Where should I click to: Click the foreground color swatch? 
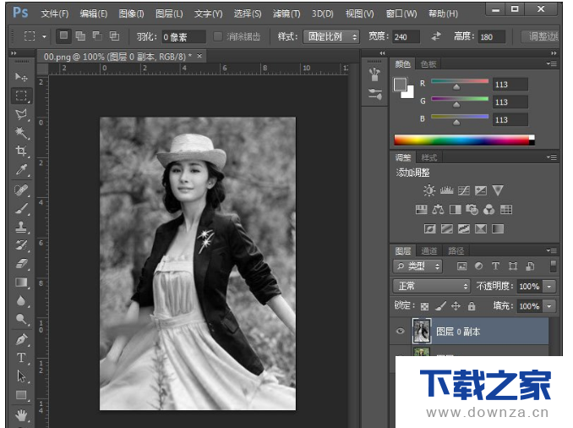(x=400, y=85)
